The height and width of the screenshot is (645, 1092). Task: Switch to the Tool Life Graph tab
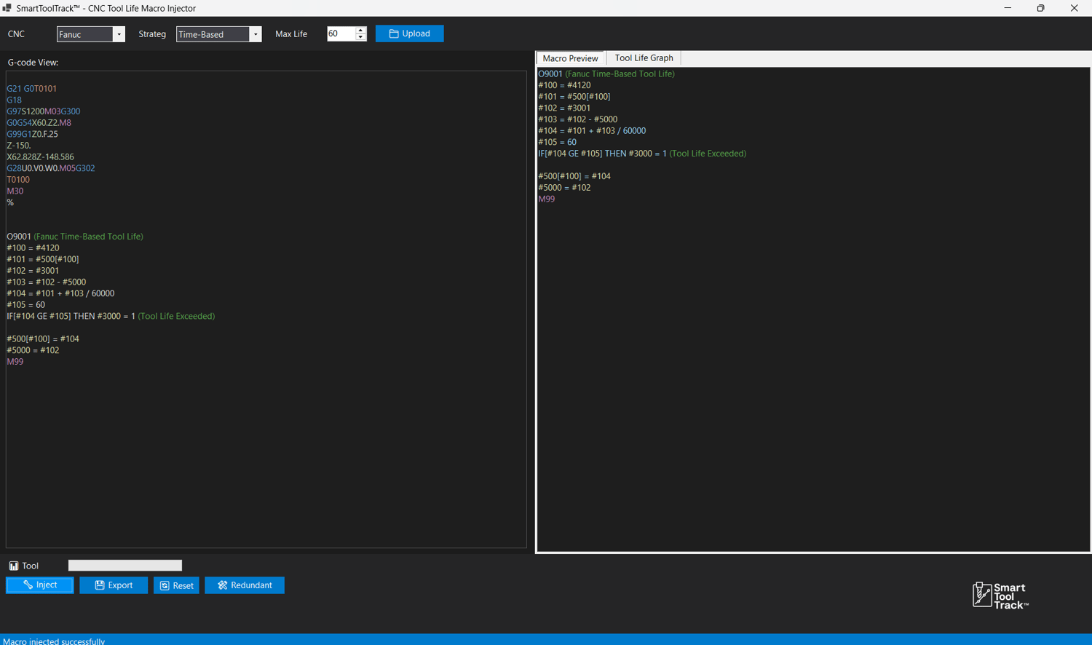coord(644,58)
